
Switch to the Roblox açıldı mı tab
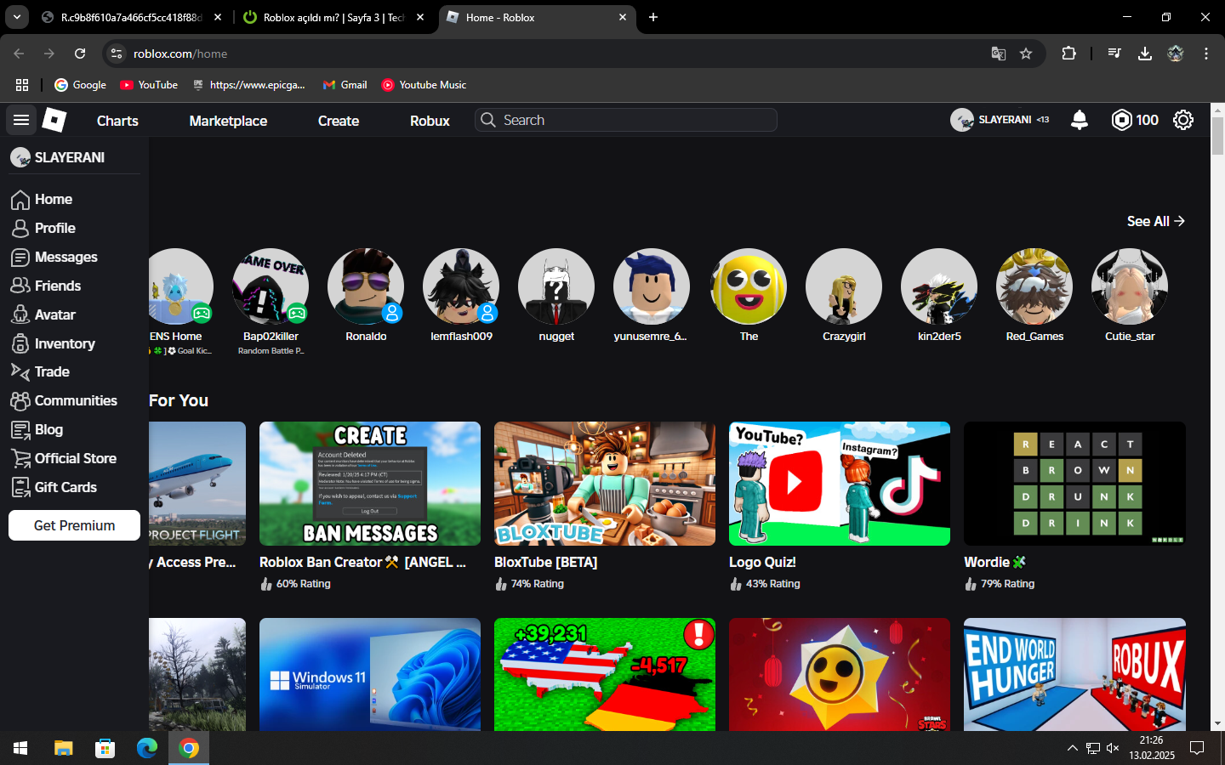click(333, 17)
